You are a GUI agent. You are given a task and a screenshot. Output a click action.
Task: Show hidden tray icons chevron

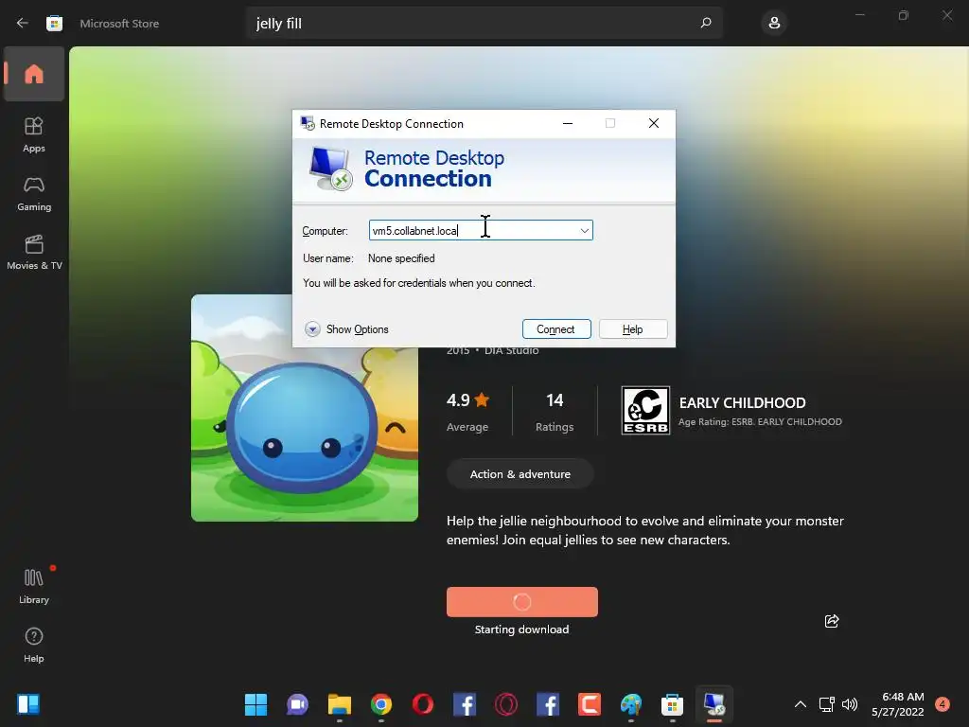tap(801, 704)
